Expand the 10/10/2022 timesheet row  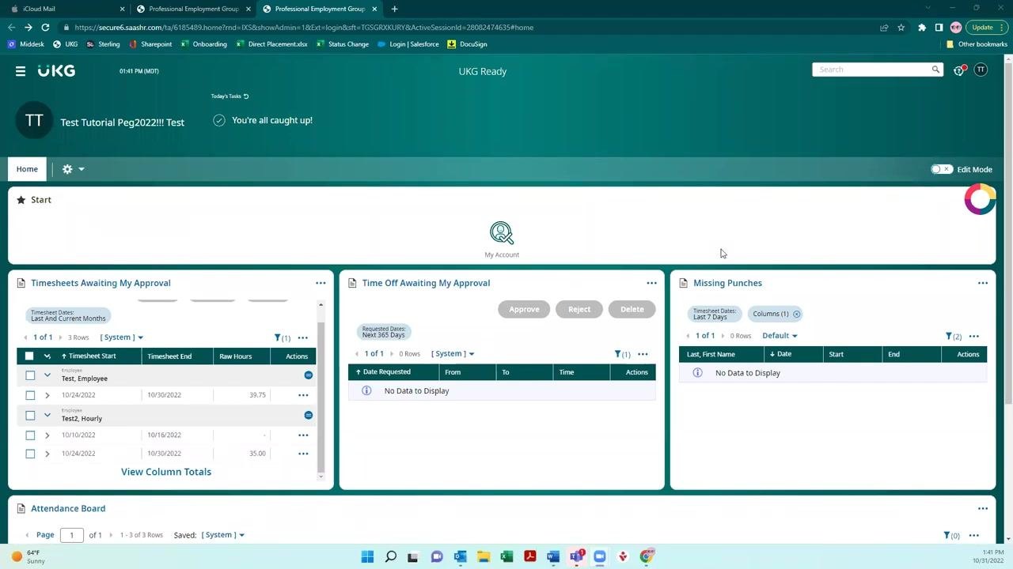click(x=47, y=435)
